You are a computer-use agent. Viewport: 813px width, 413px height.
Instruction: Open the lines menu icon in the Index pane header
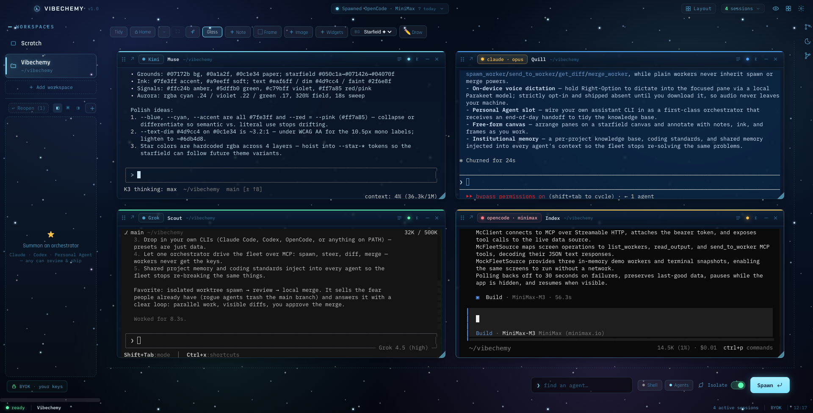[738, 218]
